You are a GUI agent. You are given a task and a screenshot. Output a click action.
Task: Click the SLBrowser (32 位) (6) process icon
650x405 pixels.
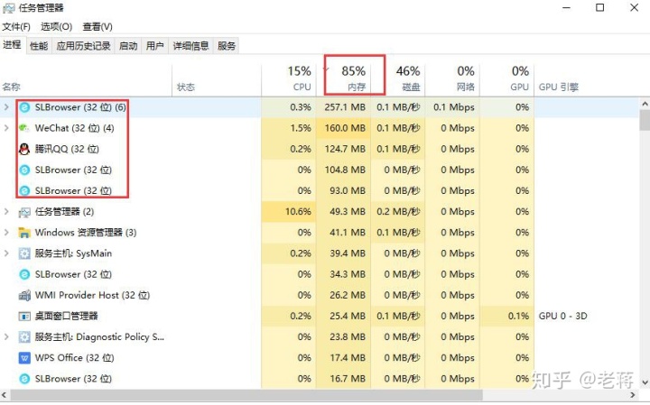click(x=25, y=107)
